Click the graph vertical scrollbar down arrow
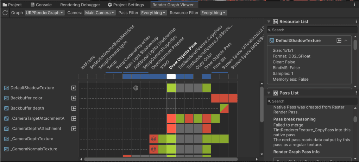The width and height of the screenshot is (359, 162). (x=262, y=155)
